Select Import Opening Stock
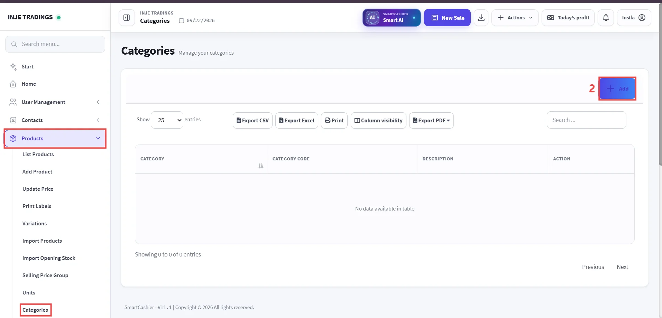 tap(49, 258)
